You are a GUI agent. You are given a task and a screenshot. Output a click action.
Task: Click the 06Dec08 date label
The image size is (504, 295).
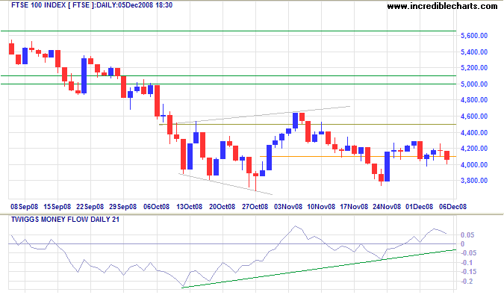pyautogui.click(x=452, y=207)
